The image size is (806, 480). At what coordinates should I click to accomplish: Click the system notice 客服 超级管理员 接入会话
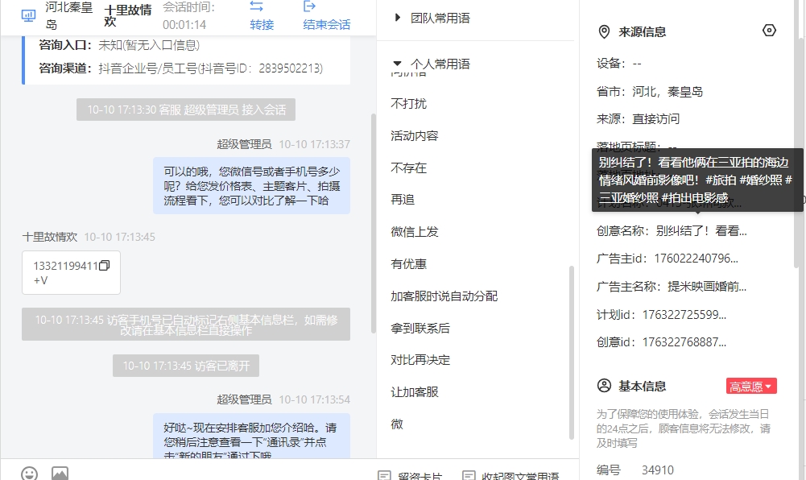pyautogui.click(x=186, y=110)
